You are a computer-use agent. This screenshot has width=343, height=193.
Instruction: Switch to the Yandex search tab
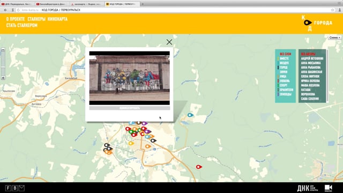(87, 4)
